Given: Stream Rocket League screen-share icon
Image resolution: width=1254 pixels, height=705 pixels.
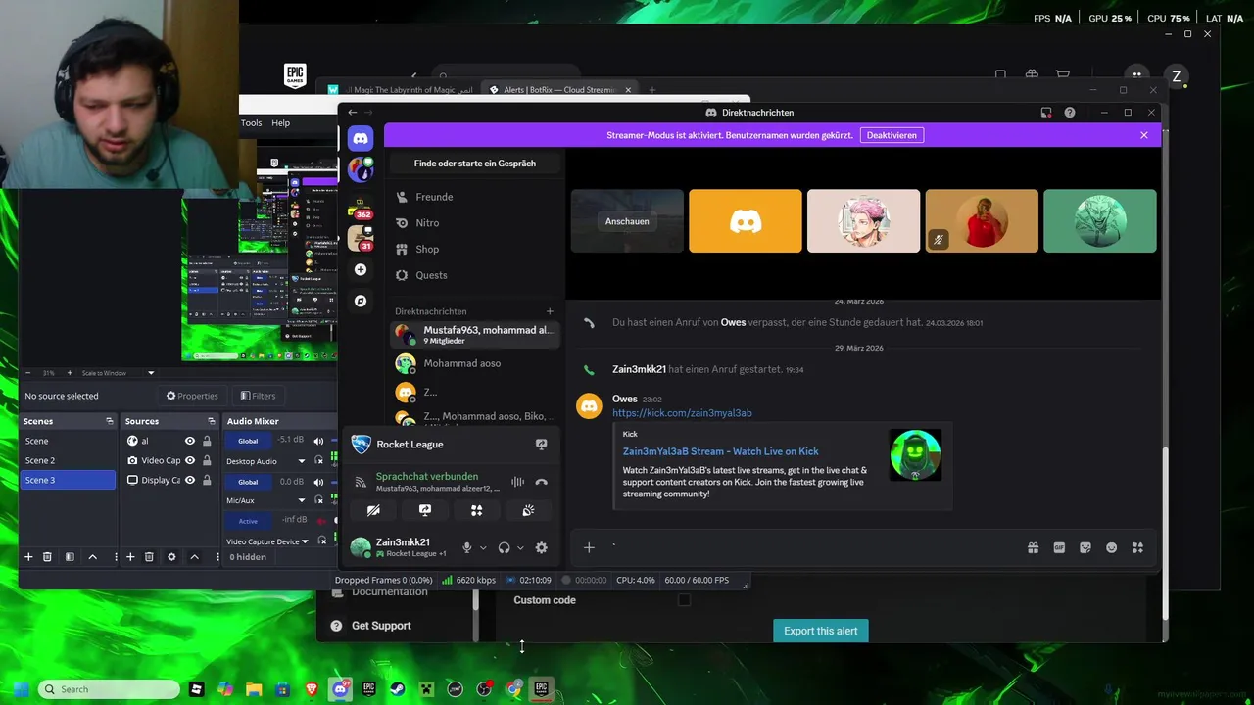Looking at the screenshot, I should [541, 445].
